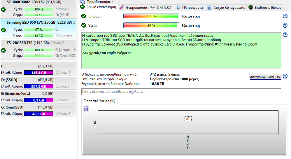Click the Samsung SSD health bar 97 %
291x159 pixels.
[38, 29]
